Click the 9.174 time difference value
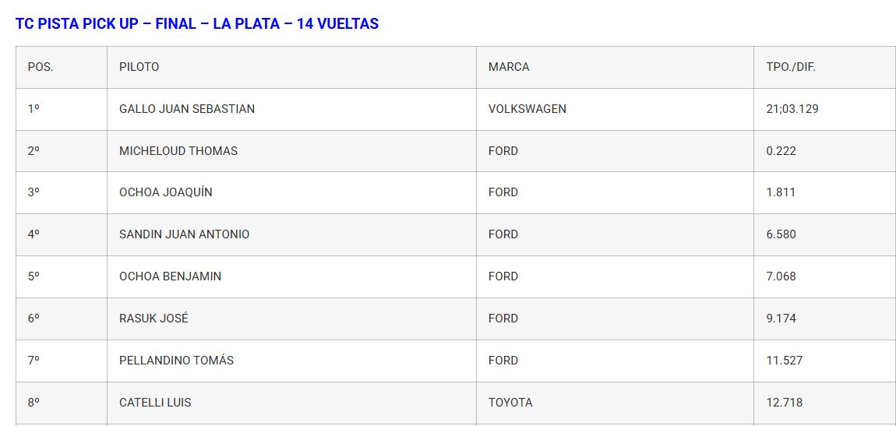The image size is (896, 426). [x=781, y=319]
